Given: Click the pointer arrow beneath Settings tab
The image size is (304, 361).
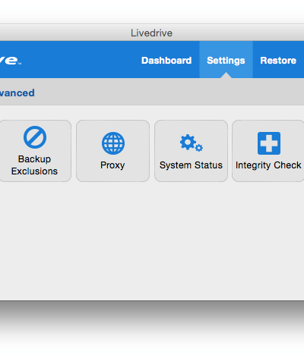Looking at the screenshot, I should coord(226,75).
